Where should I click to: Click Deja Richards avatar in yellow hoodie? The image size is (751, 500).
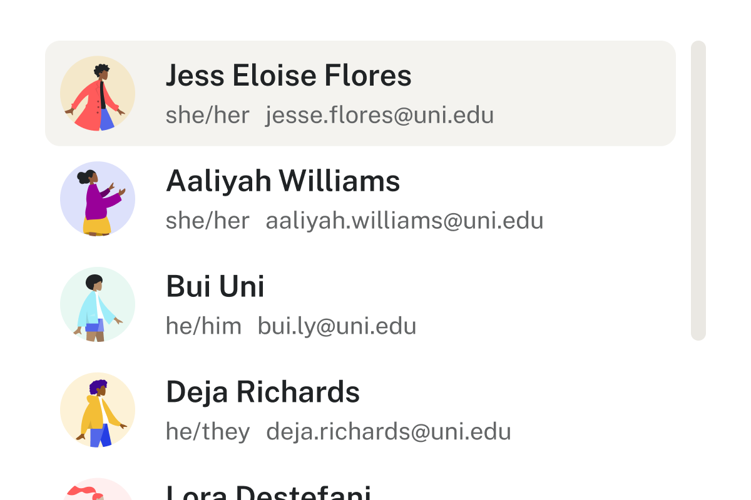[x=98, y=410]
